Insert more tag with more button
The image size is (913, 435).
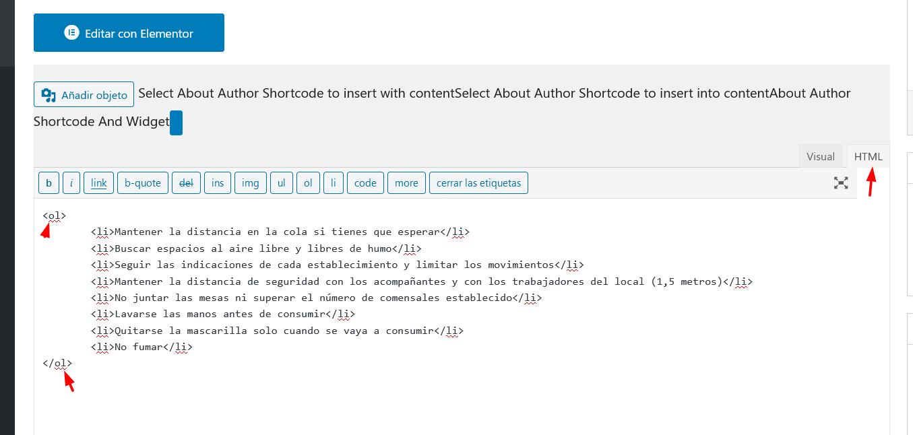[x=406, y=183]
